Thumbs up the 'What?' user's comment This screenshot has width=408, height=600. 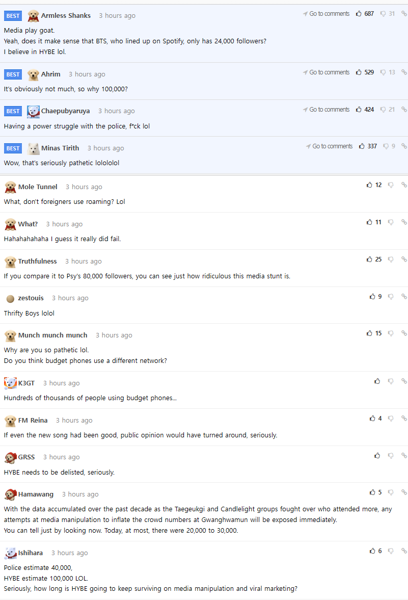[369, 222]
